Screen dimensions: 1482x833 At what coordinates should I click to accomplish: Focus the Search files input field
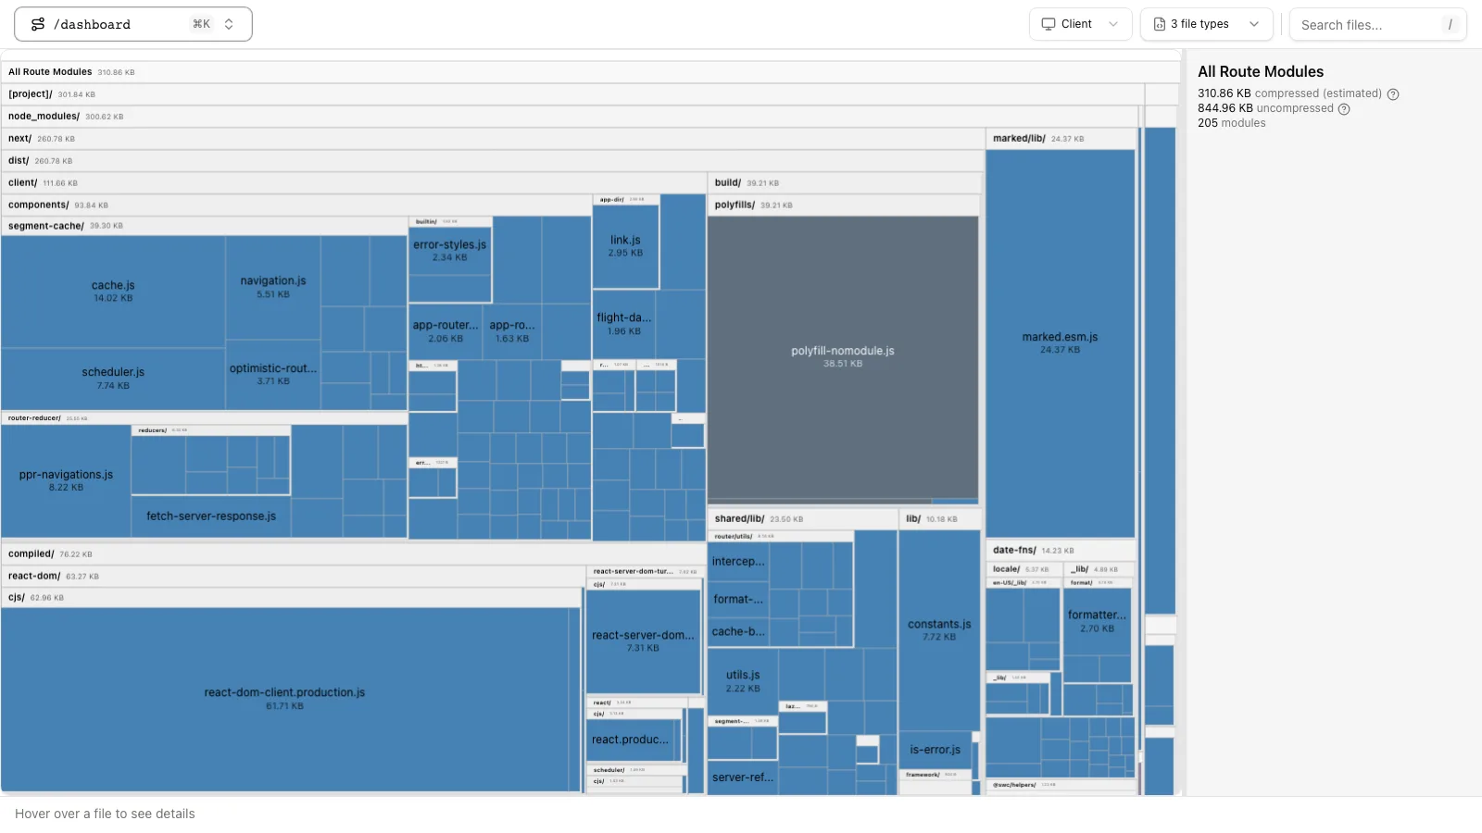click(1377, 25)
